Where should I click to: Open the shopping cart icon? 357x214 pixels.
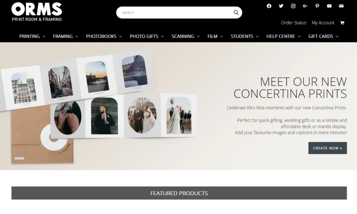[342, 23]
